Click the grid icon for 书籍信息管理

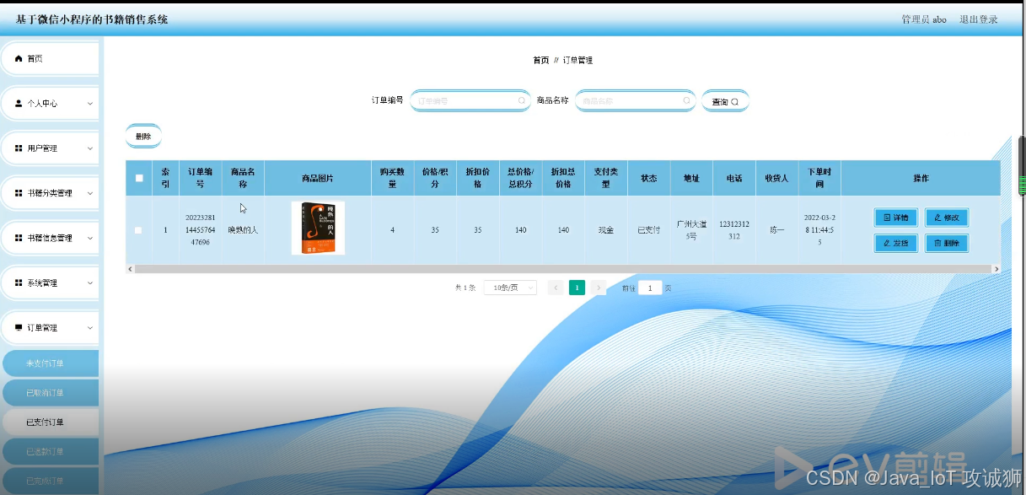pyautogui.click(x=19, y=238)
